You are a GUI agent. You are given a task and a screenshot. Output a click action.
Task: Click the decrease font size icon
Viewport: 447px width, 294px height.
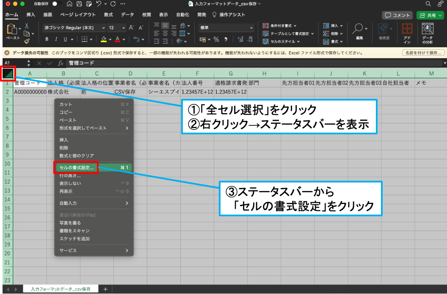(141, 27)
